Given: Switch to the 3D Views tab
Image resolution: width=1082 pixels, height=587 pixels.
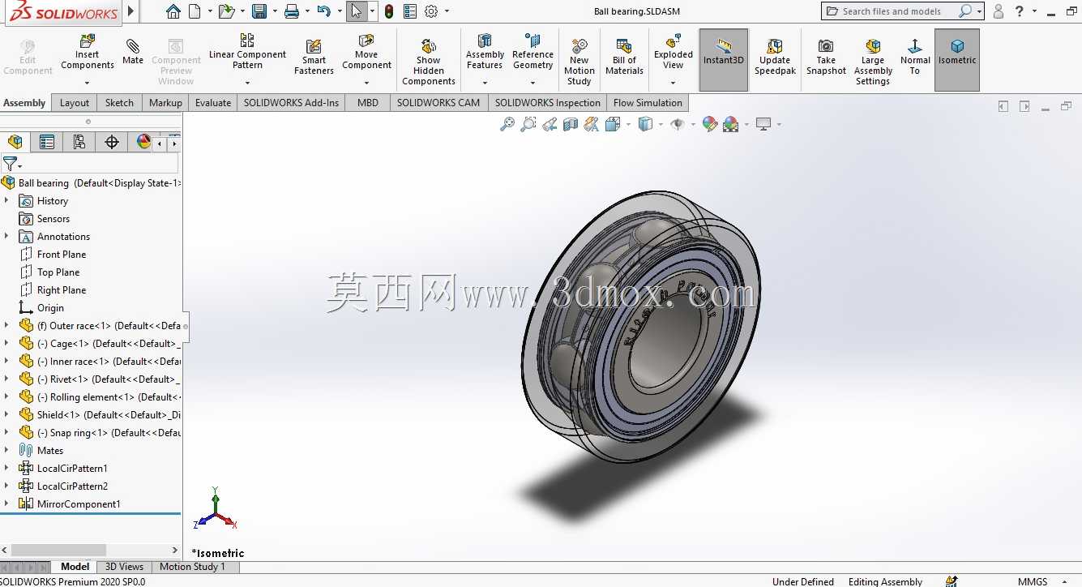Looking at the screenshot, I should pyautogui.click(x=124, y=567).
